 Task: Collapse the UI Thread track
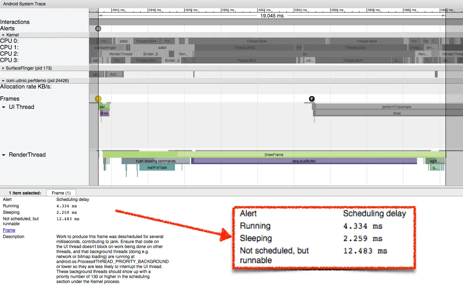4,107
